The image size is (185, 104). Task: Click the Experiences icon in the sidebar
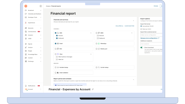pos(26,23)
